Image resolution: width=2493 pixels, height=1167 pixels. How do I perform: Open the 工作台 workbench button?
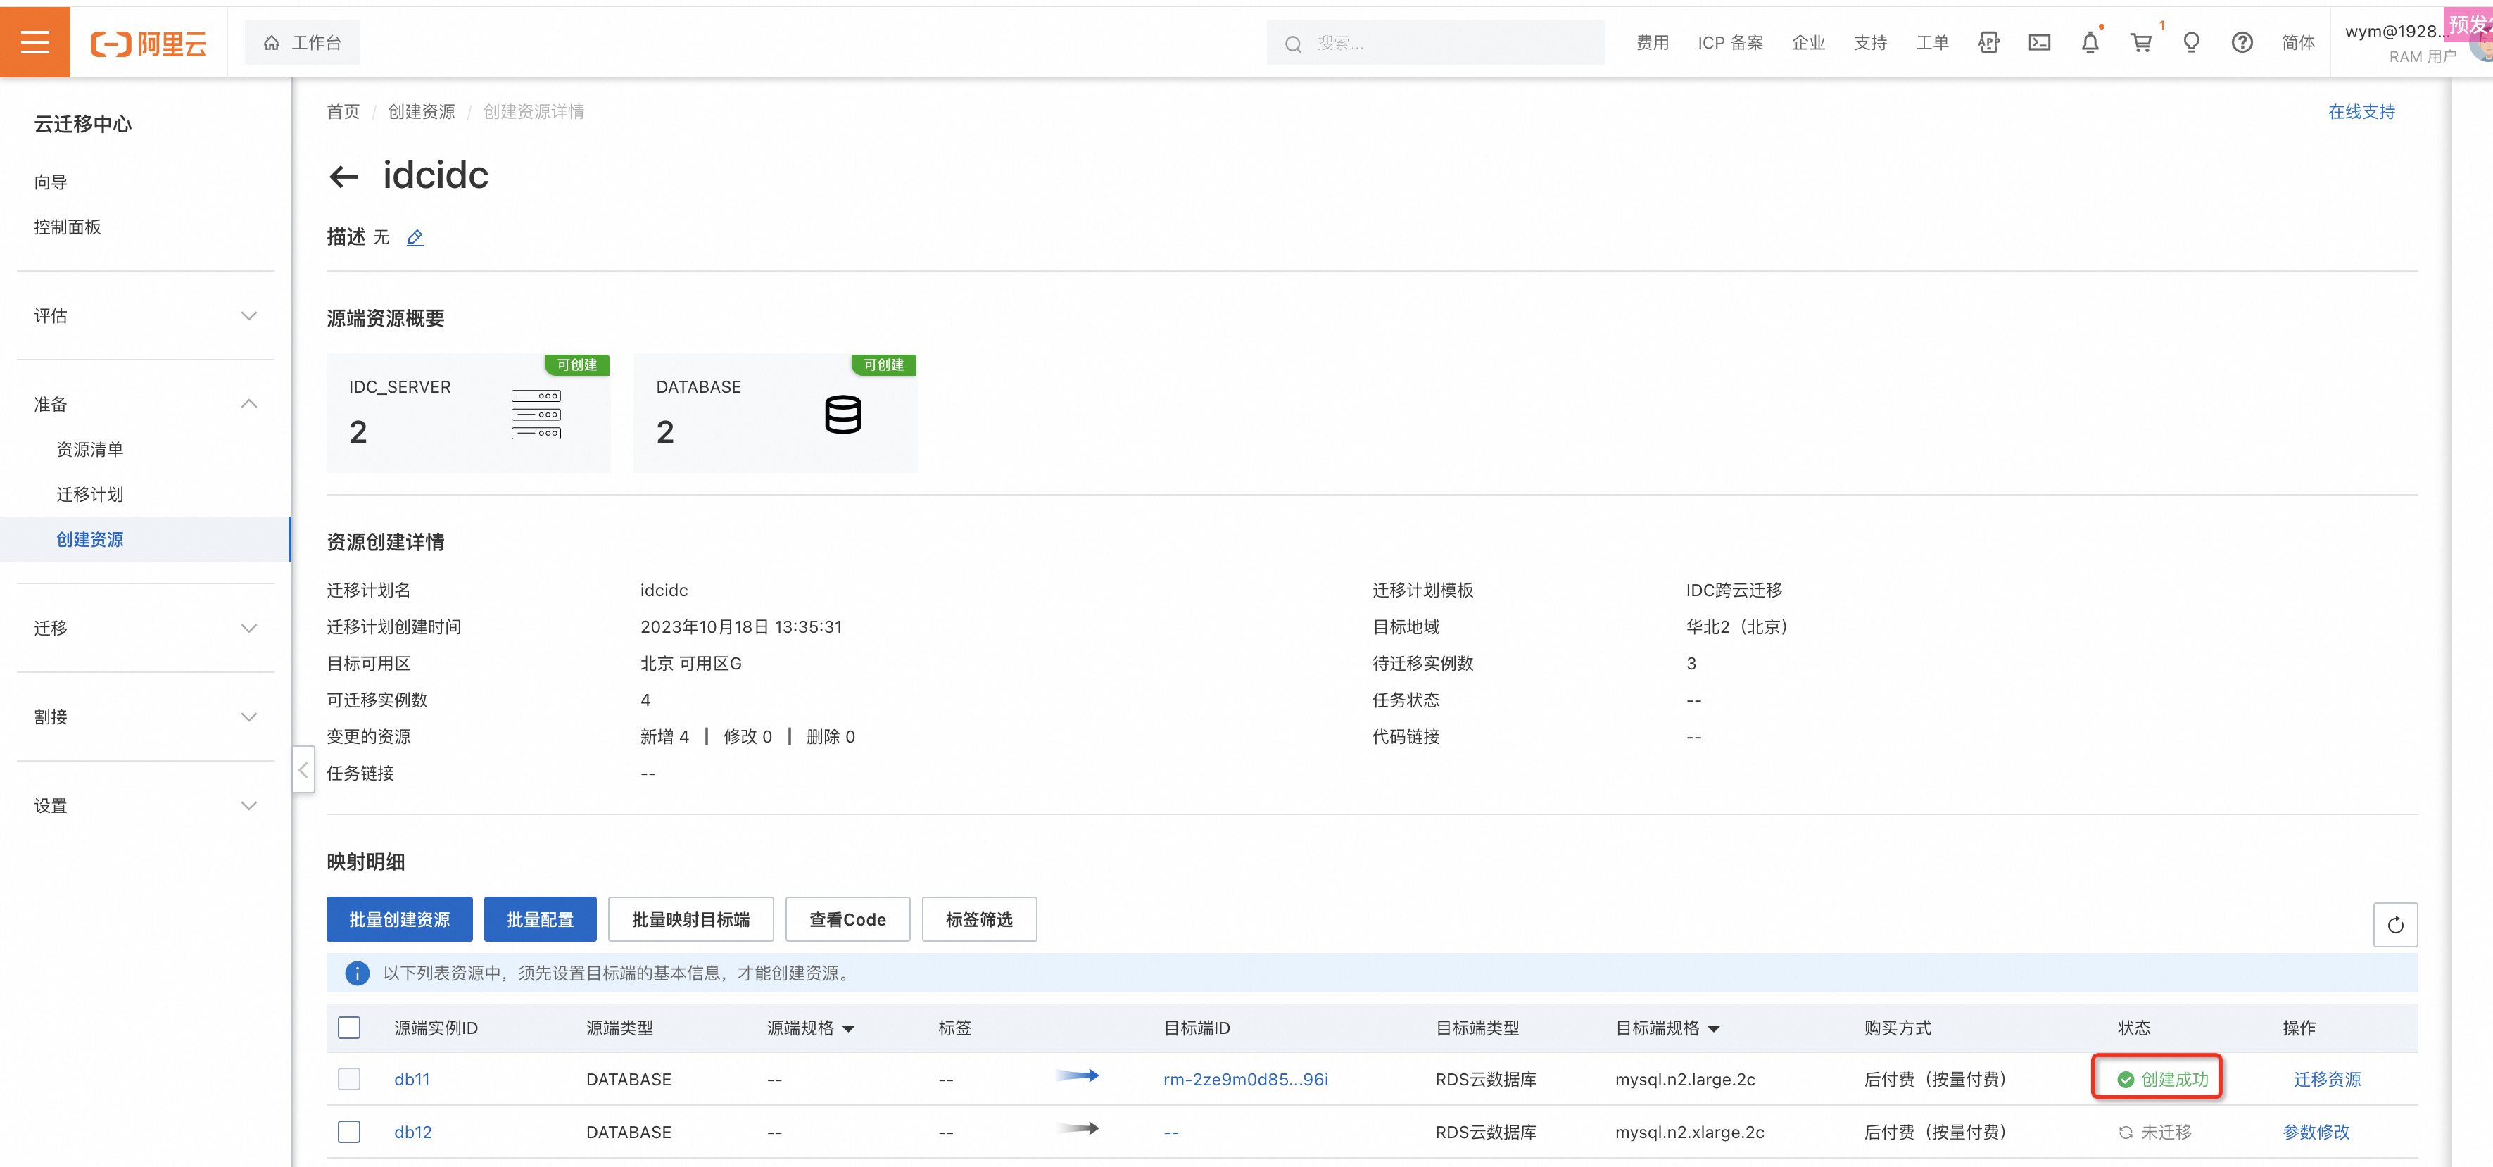(302, 42)
